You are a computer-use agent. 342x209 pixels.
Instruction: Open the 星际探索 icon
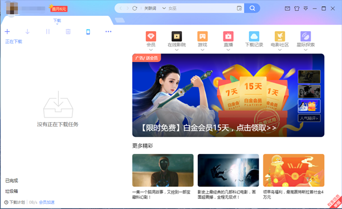point(306,36)
